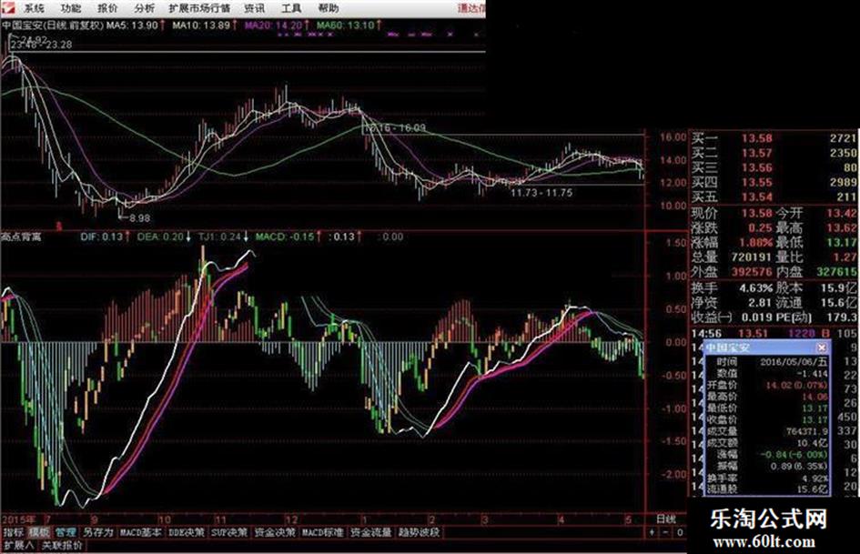Click 外盘 value 392576
The image size is (860, 554).
coord(752,271)
